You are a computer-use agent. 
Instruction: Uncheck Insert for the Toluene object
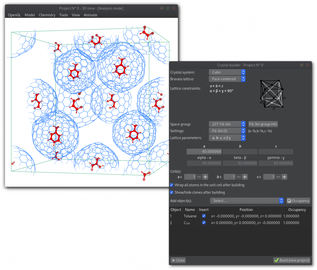point(204,216)
